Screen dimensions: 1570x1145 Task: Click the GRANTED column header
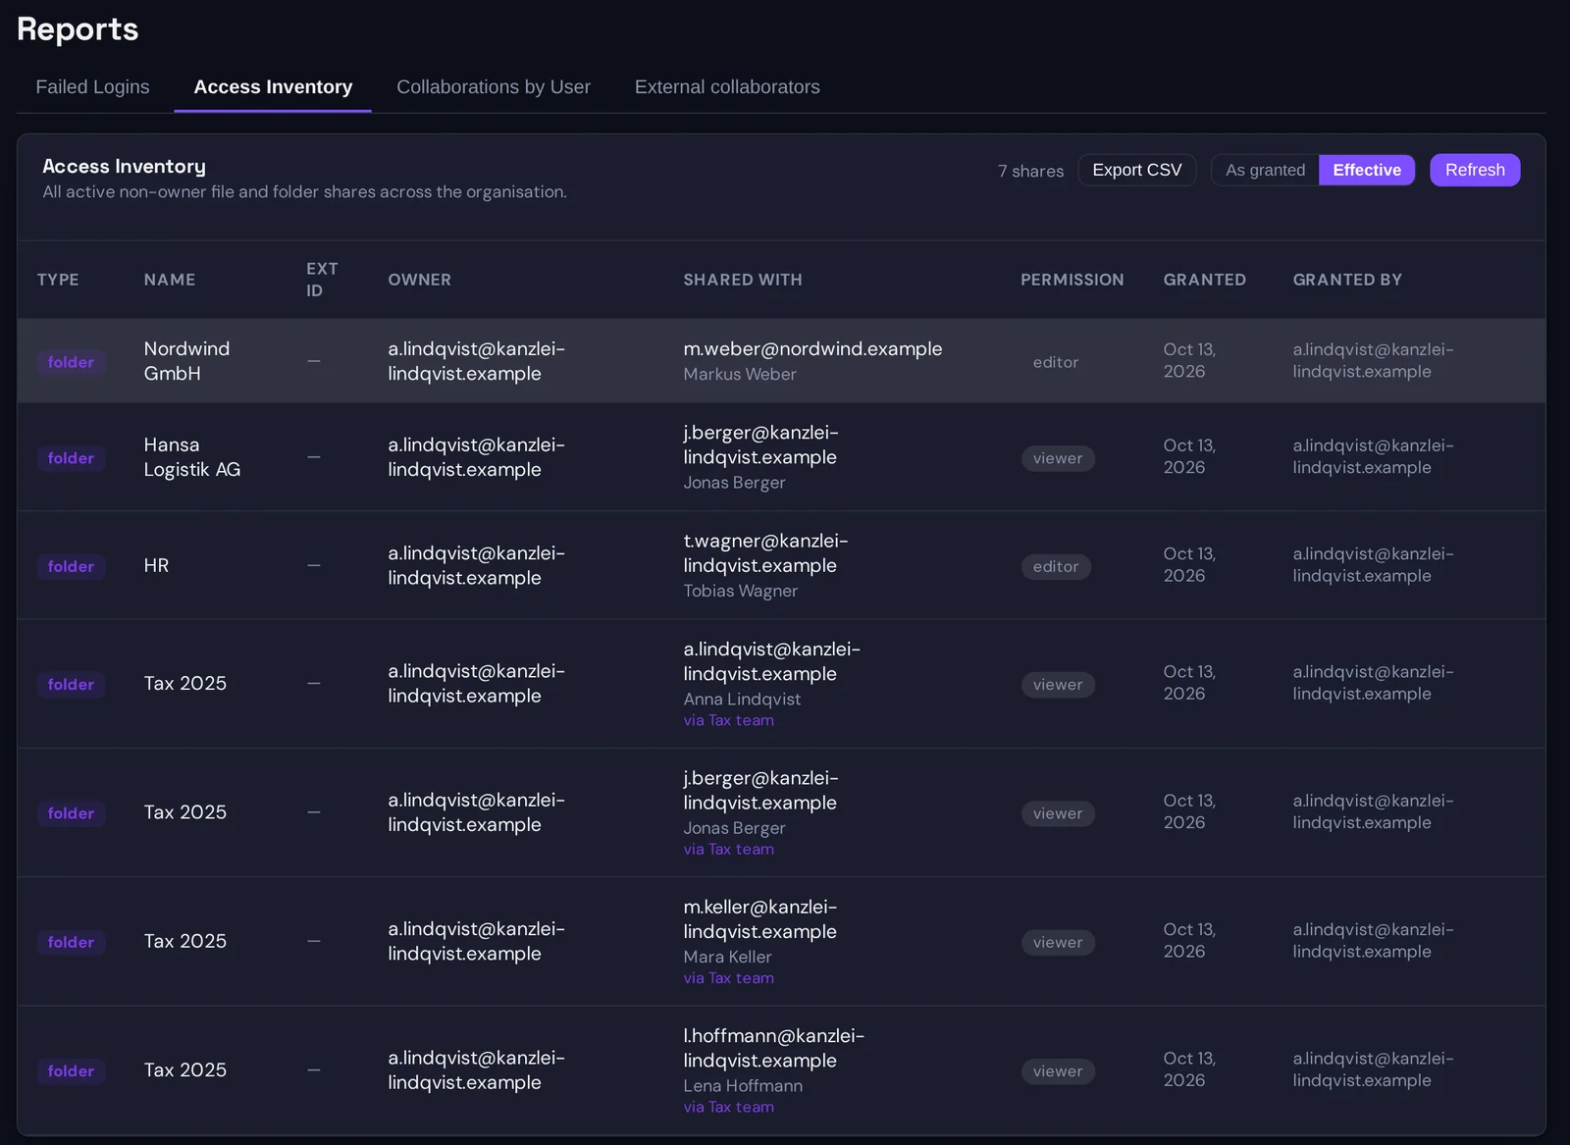tap(1205, 280)
